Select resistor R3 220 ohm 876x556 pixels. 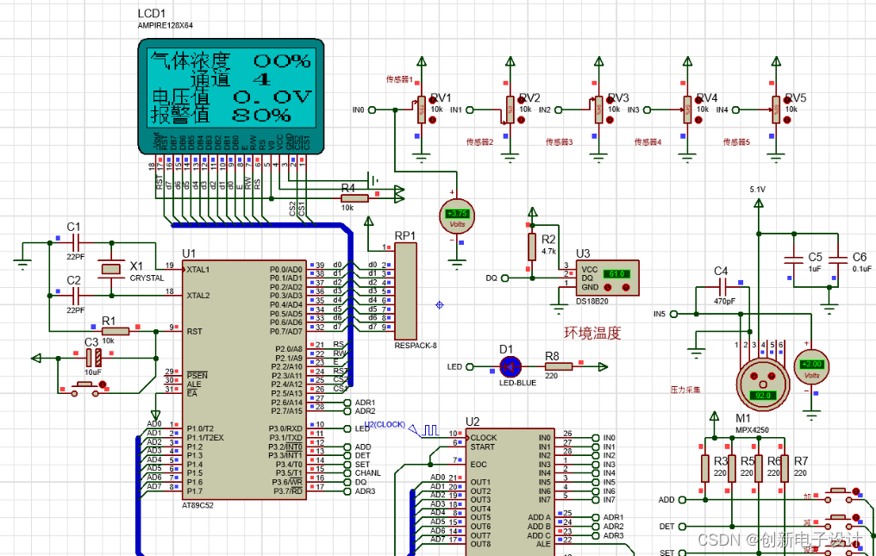[705, 468]
